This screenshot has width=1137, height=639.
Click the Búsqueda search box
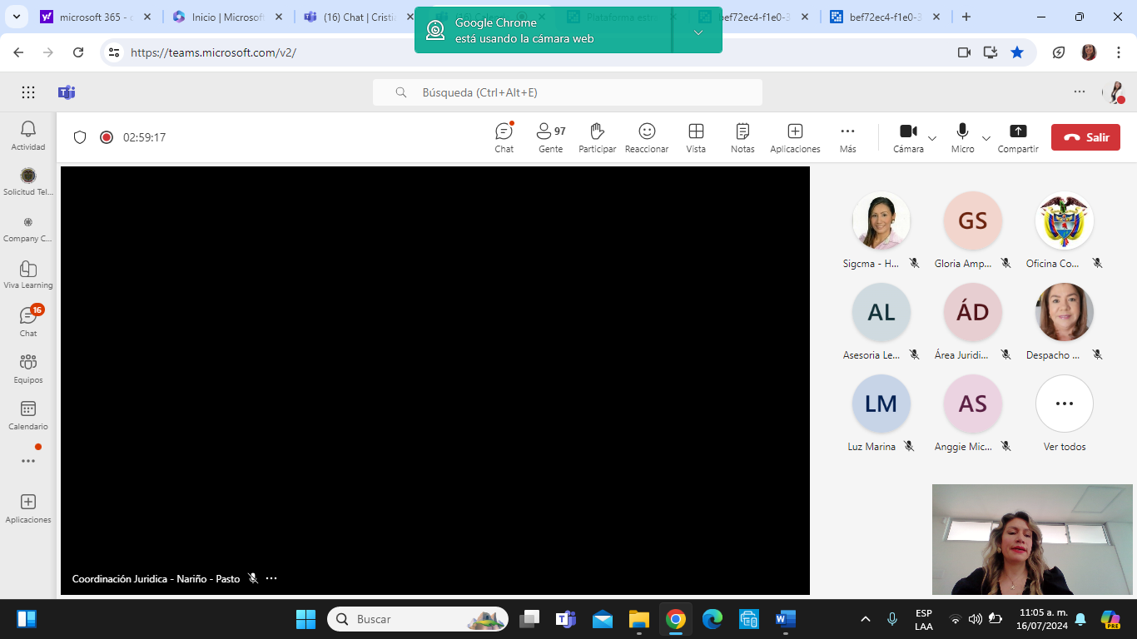568,92
